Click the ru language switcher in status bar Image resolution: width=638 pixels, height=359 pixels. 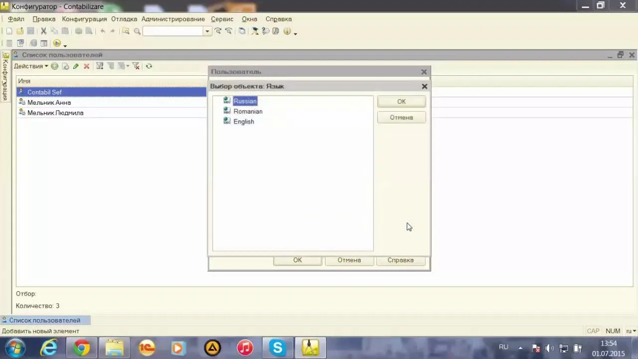pos(631,331)
